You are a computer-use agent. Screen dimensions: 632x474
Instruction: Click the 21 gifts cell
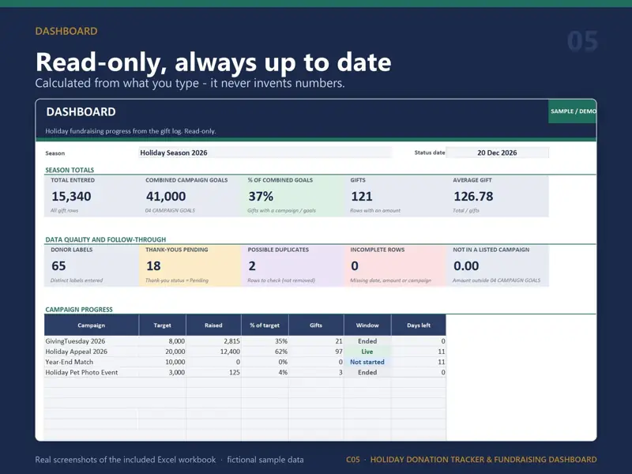[x=316, y=341]
